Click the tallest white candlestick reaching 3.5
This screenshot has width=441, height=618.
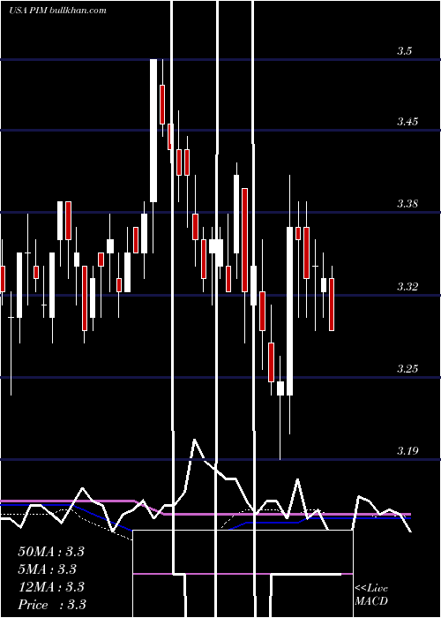(153, 131)
